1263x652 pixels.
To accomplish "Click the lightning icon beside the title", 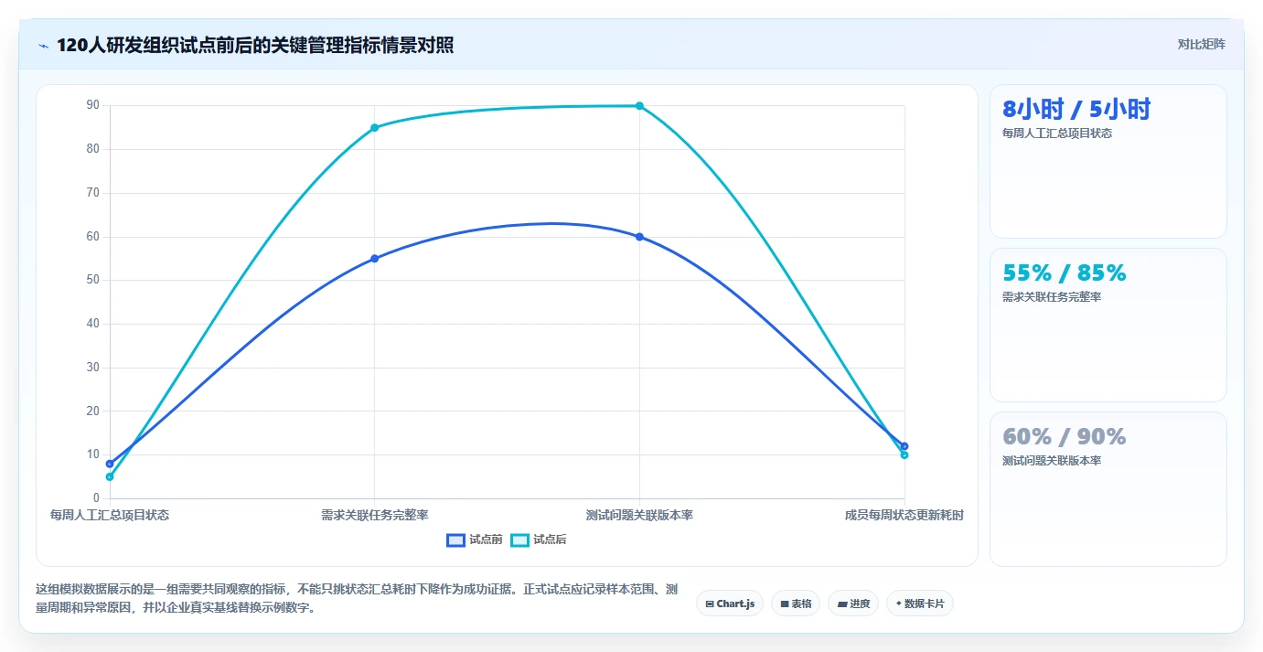I will tap(43, 45).
